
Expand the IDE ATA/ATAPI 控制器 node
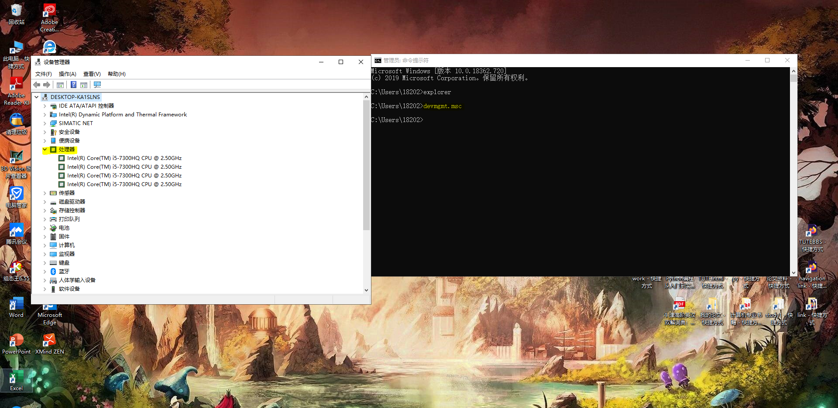[45, 106]
